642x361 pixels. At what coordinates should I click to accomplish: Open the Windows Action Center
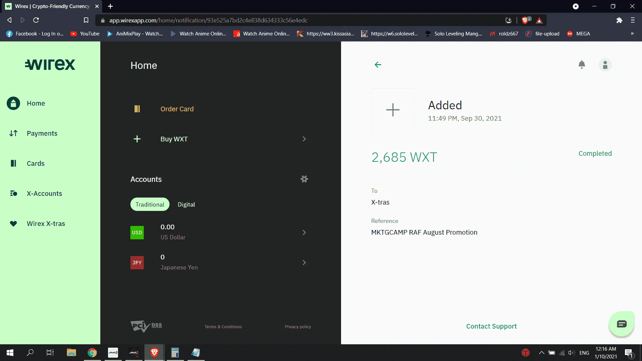pyautogui.click(x=629, y=353)
